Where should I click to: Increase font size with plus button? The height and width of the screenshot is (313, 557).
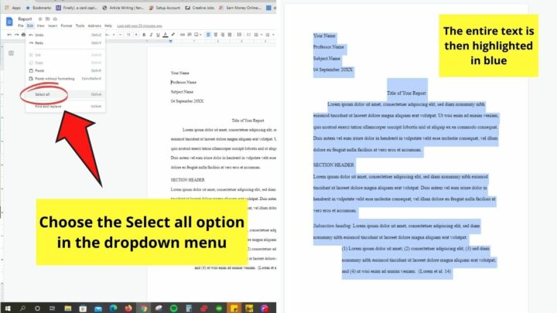(x=136, y=35)
